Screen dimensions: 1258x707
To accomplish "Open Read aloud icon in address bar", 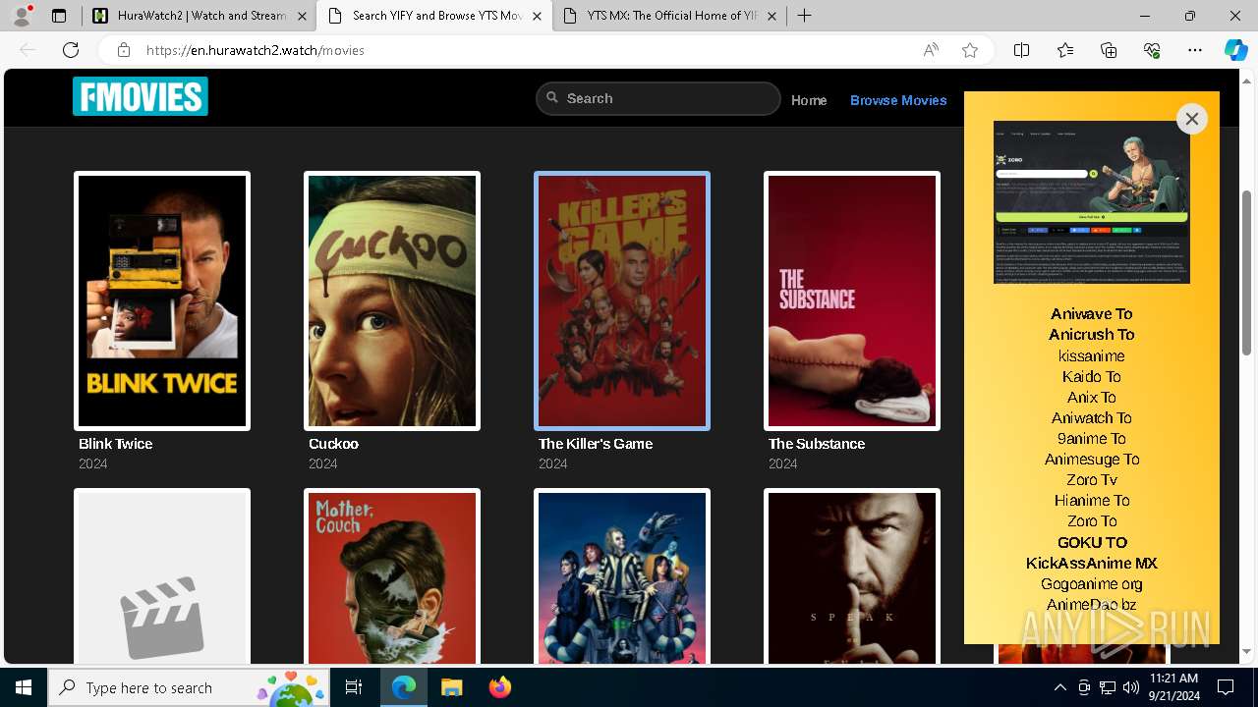I will tap(931, 50).
